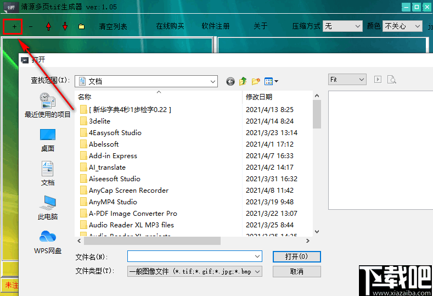Move item down with red down arrow

click(x=65, y=26)
